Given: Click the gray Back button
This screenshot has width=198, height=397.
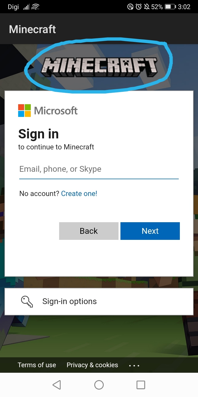Looking at the screenshot, I should tap(89, 231).
